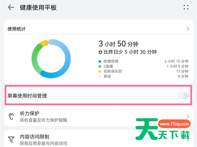Click the 屏幕使用时间管理 label text
Viewport: 197px width, 147px height.
(27, 96)
